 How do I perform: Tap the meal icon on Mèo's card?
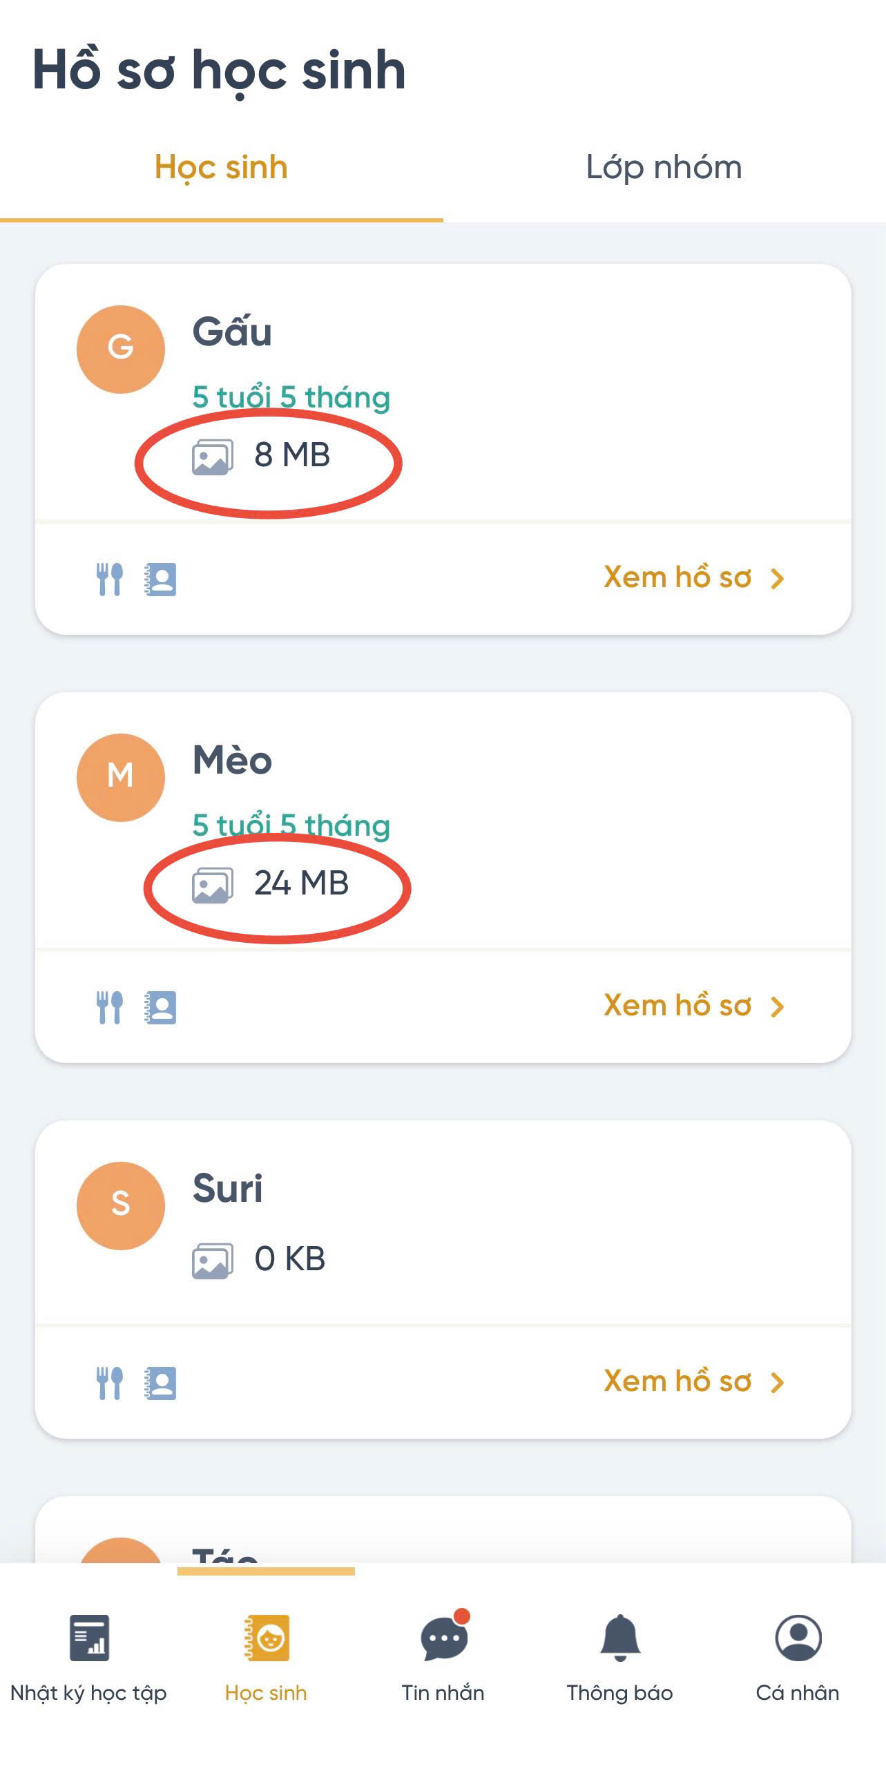109,1007
